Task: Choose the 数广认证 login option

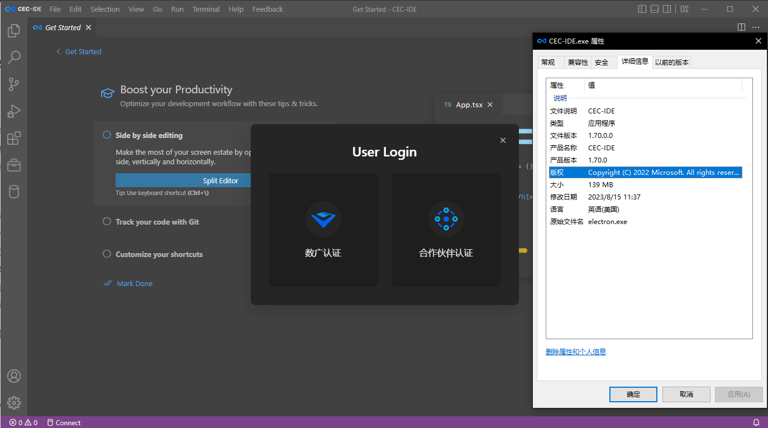Action: pyautogui.click(x=323, y=230)
